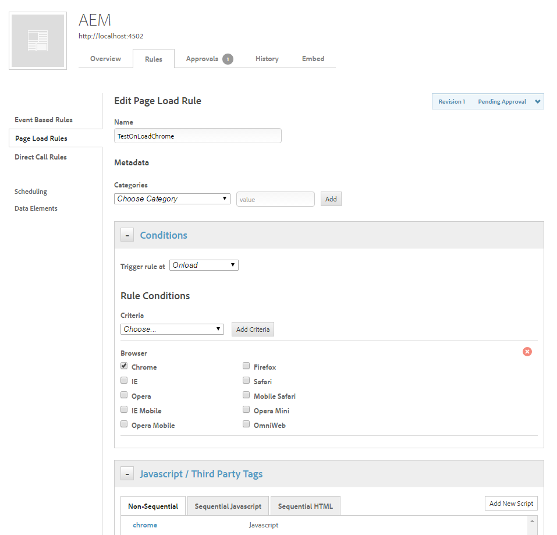The width and height of the screenshot is (557, 535).
Task: Click the Approvals count badge
Action: (228, 59)
